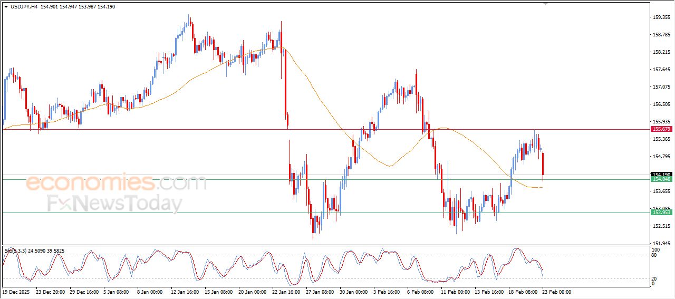Click the current price 154.190 label
The height and width of the screenshot is (299, 675).
point(661,175)
